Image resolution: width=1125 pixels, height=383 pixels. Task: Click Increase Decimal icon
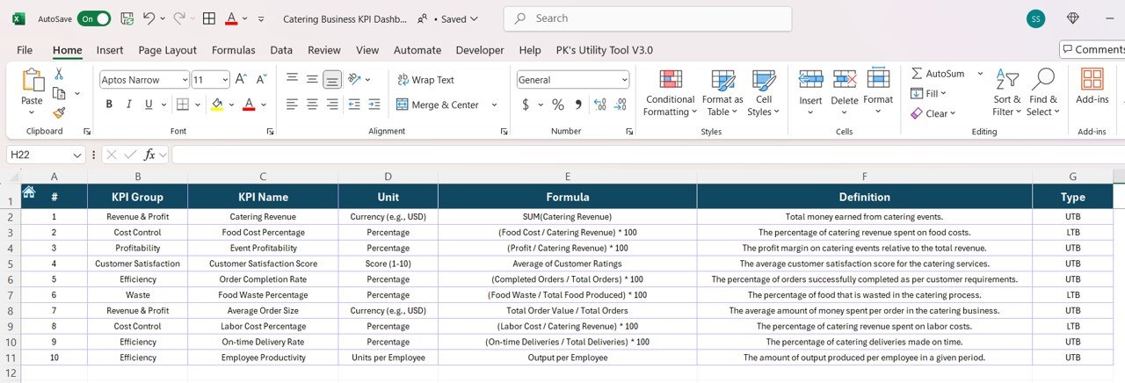coord(600,105)
